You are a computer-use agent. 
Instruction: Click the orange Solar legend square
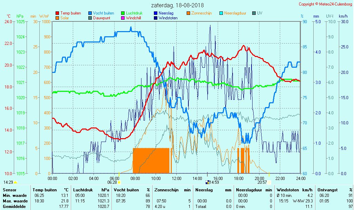click(x=57, y=18)
